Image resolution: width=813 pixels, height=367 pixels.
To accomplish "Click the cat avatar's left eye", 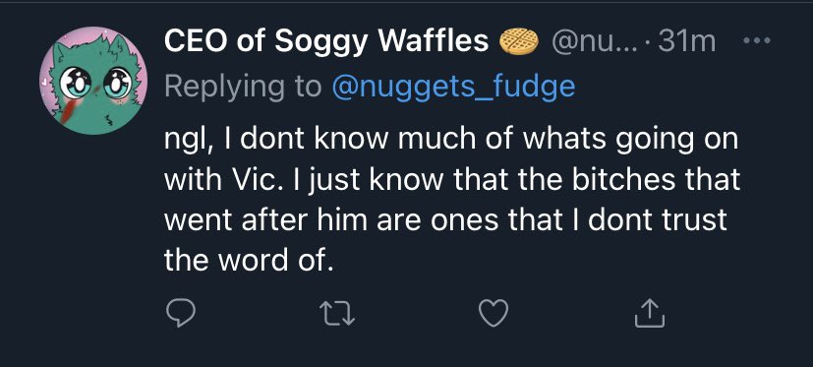I will (x=75, y=83).
